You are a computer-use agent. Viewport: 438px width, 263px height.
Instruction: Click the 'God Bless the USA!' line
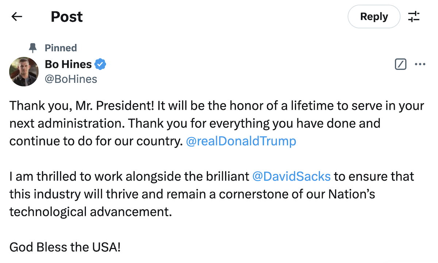pos(64,247)
